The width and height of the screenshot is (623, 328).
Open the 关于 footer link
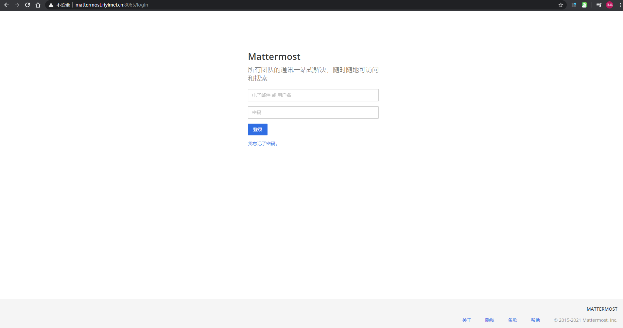pos(467,320)
